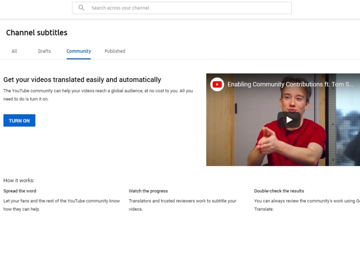Click the YouTube logo on video
Viewport: 360px width, 270px height.
pyautogui.click(x=217, y=85)
